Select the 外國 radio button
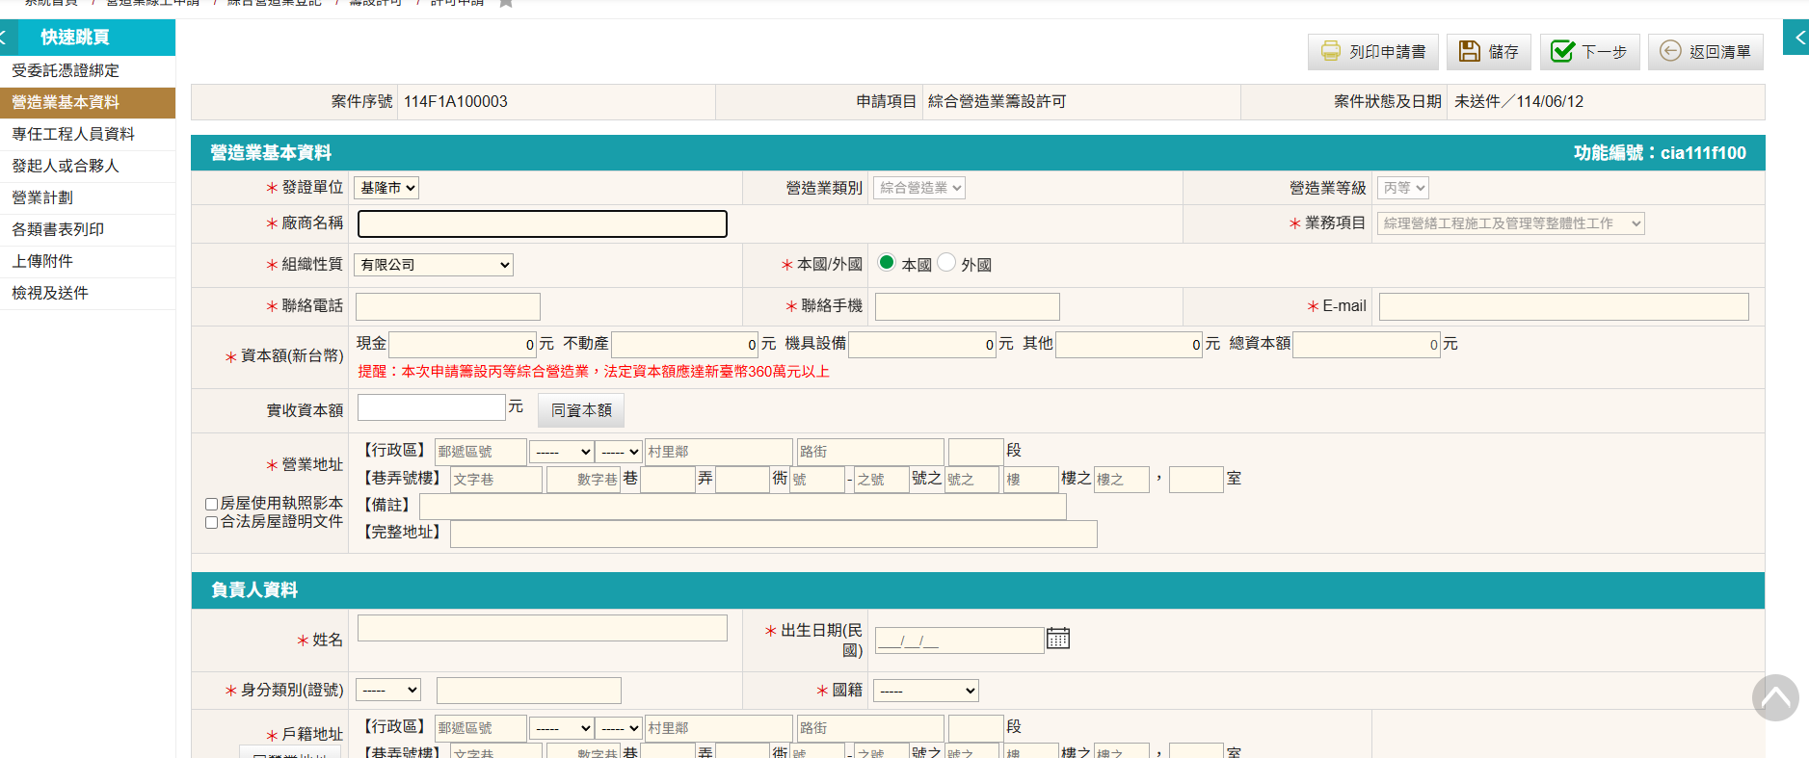 (946, 263)
